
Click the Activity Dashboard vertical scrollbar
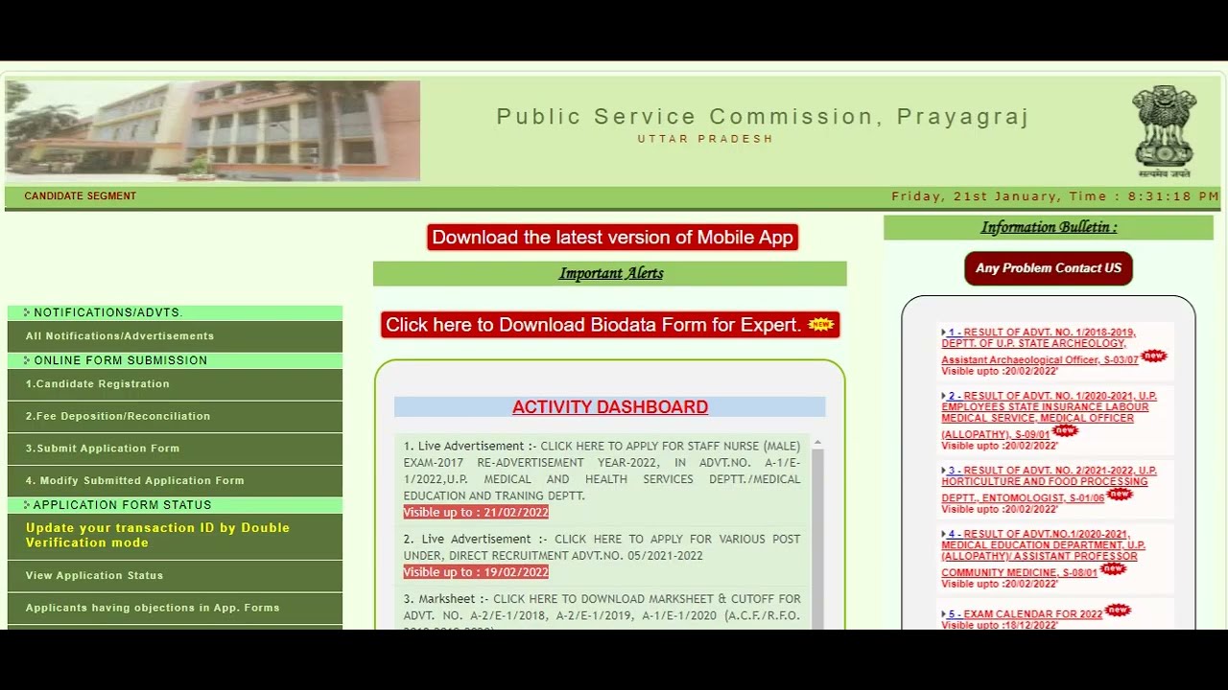(818, 540)
